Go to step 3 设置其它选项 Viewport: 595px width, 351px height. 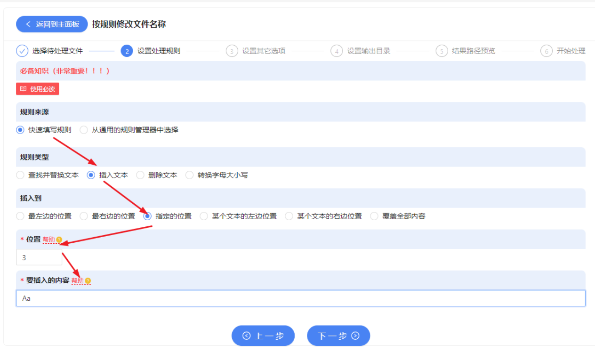click(x=255, y=51)
